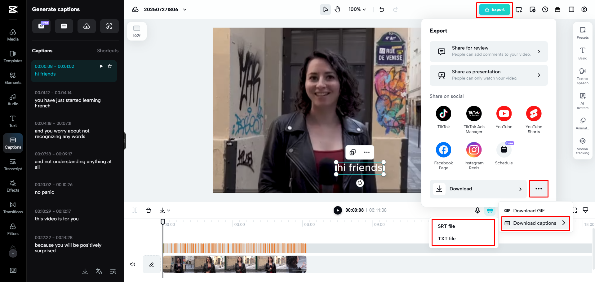
Task: Open the Text panel in the left sidebar
Action: pyautogui.click(x=13, y=121)
